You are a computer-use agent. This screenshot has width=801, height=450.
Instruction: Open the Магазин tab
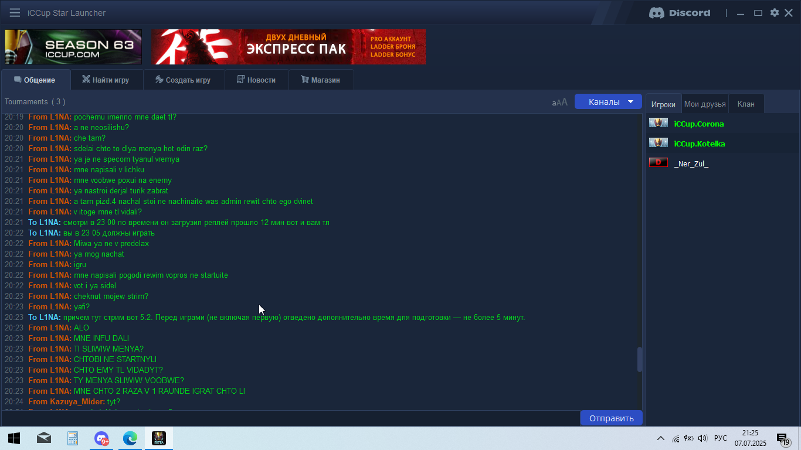coord(321,80)
